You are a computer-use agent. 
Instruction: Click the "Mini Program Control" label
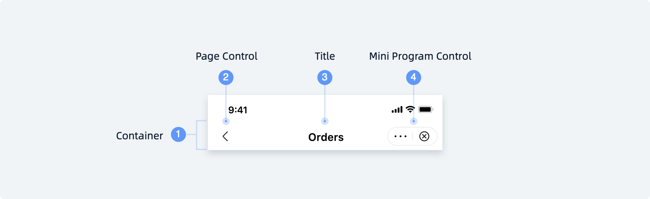coord(420,56)
